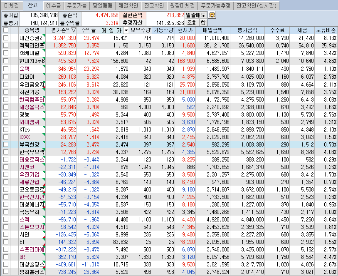Image resolution: width=338 pixels, height=276 pixels.
Task: Toggle the select-all checkbox in the header row
Action: pos(6,30)
